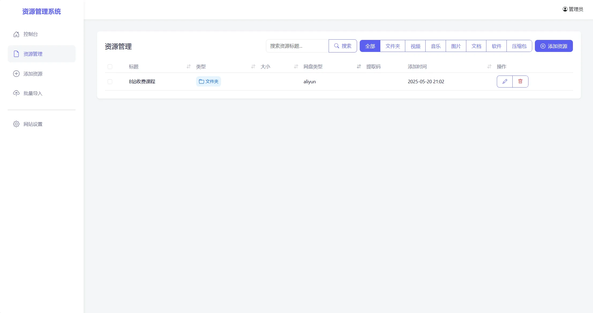Delete B站收费课程 using the trash icon
The height and width of the screenshot is (313, 593).
click(520, 81)
